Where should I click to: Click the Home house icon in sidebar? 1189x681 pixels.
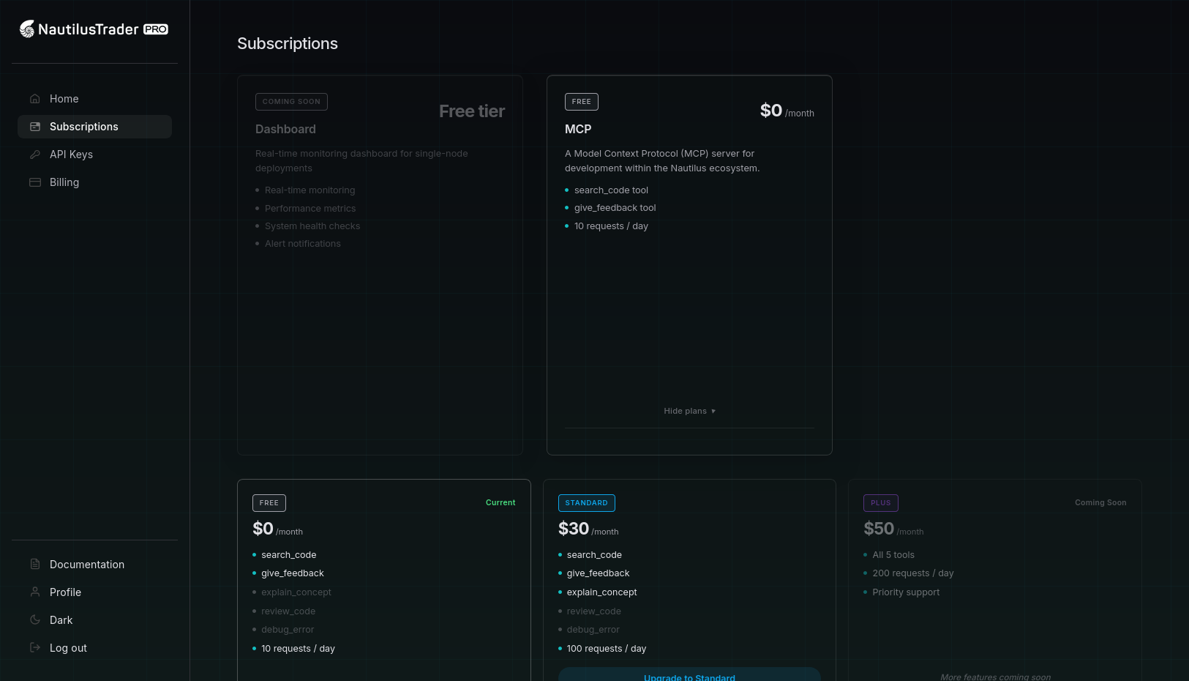click(35, 99)
